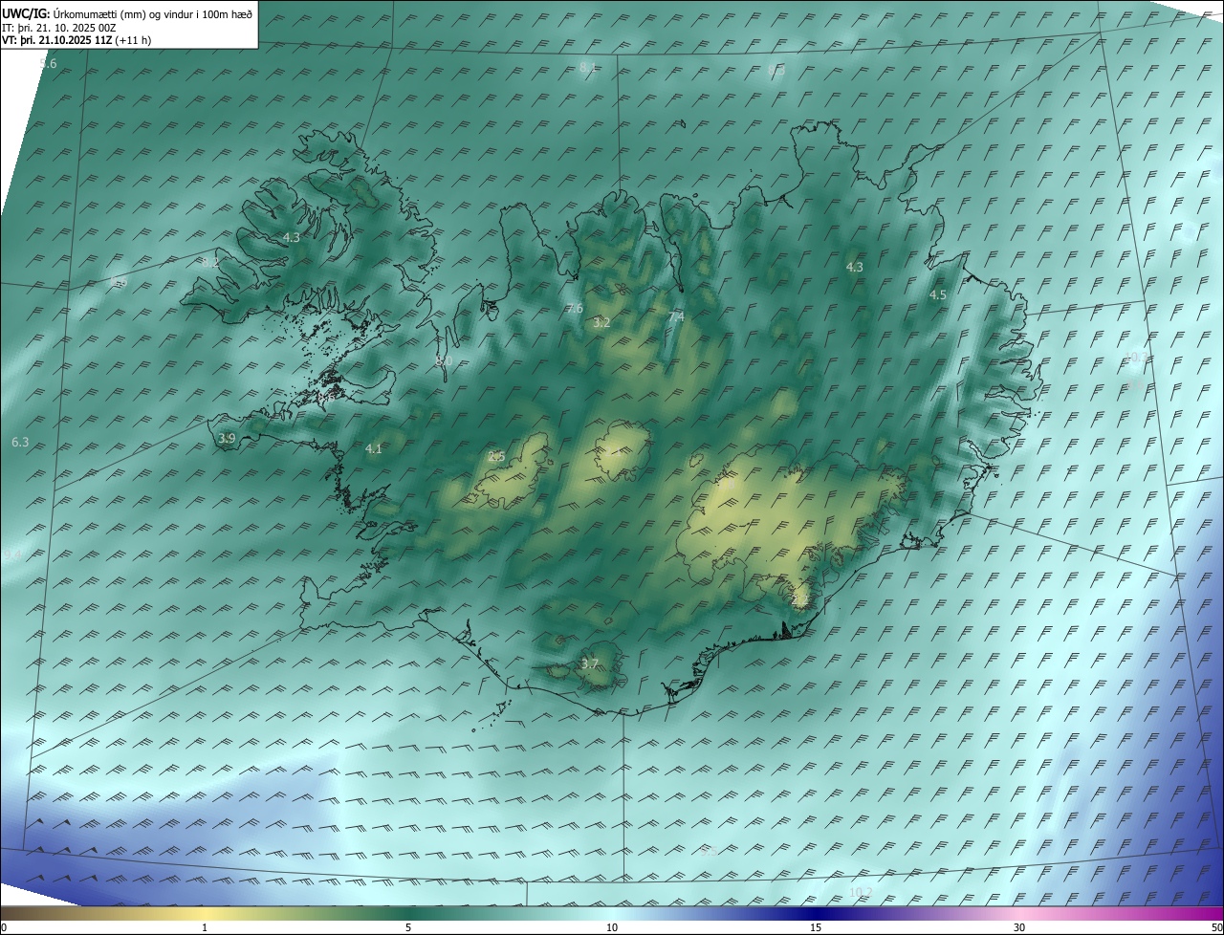Image resolution: width=1224 pixels, height=935 pixels.
Task: Click the 3.9 value on Snæfellsnes tip
Action: point(227,438)
